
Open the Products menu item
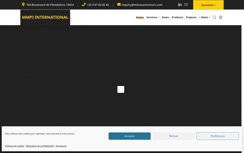click(177, 17)
